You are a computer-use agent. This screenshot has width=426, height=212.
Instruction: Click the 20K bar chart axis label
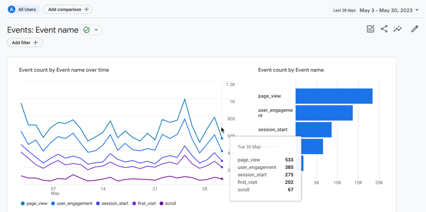coord(379,183)
